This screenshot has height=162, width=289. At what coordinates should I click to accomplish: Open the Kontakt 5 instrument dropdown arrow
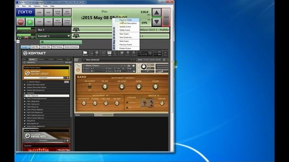pyautogui.click(x=69, y=36)
